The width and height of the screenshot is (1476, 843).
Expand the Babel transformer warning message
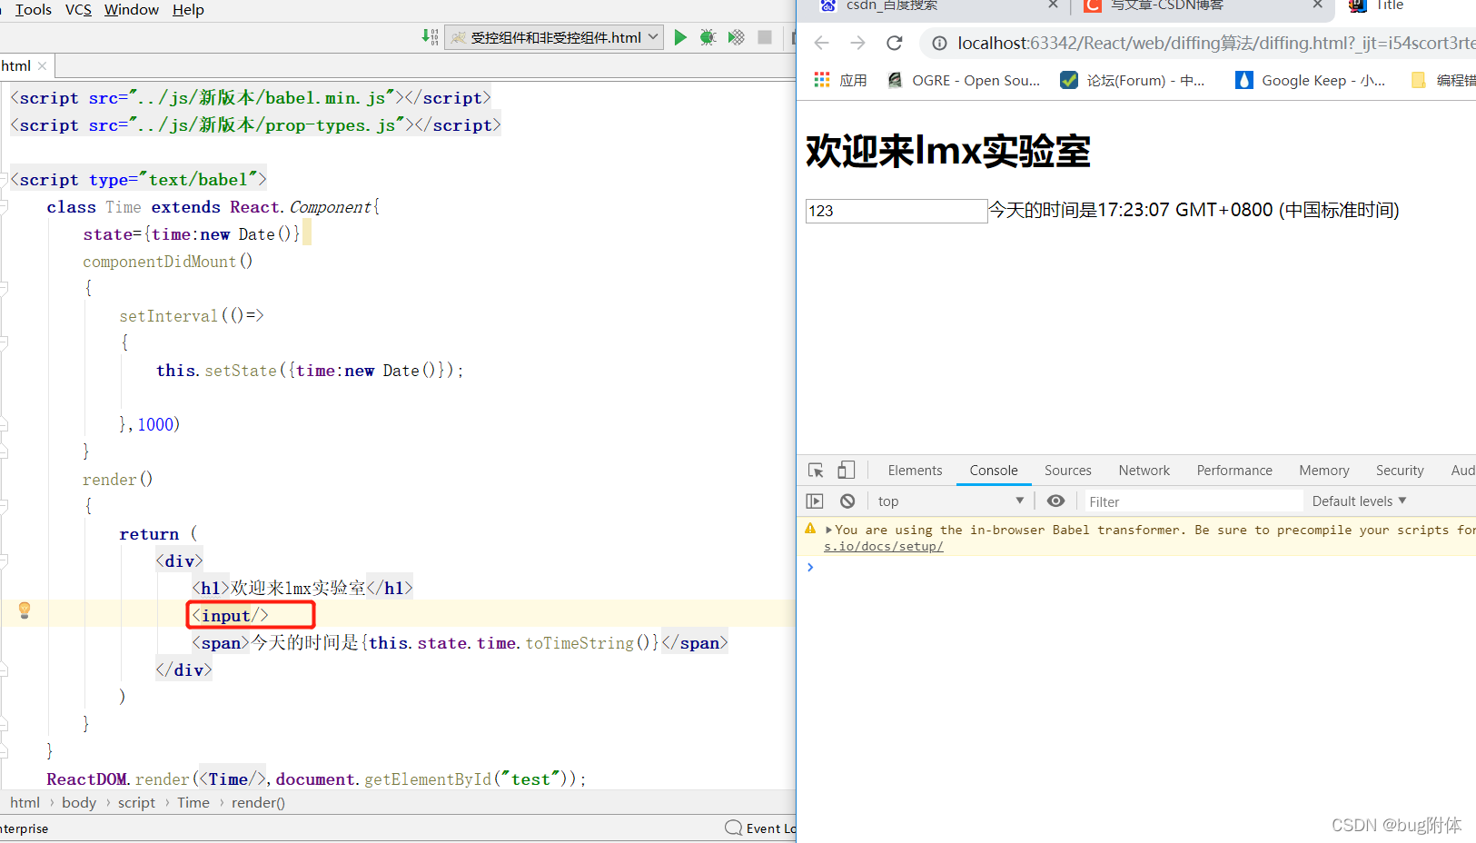(828, 530)
